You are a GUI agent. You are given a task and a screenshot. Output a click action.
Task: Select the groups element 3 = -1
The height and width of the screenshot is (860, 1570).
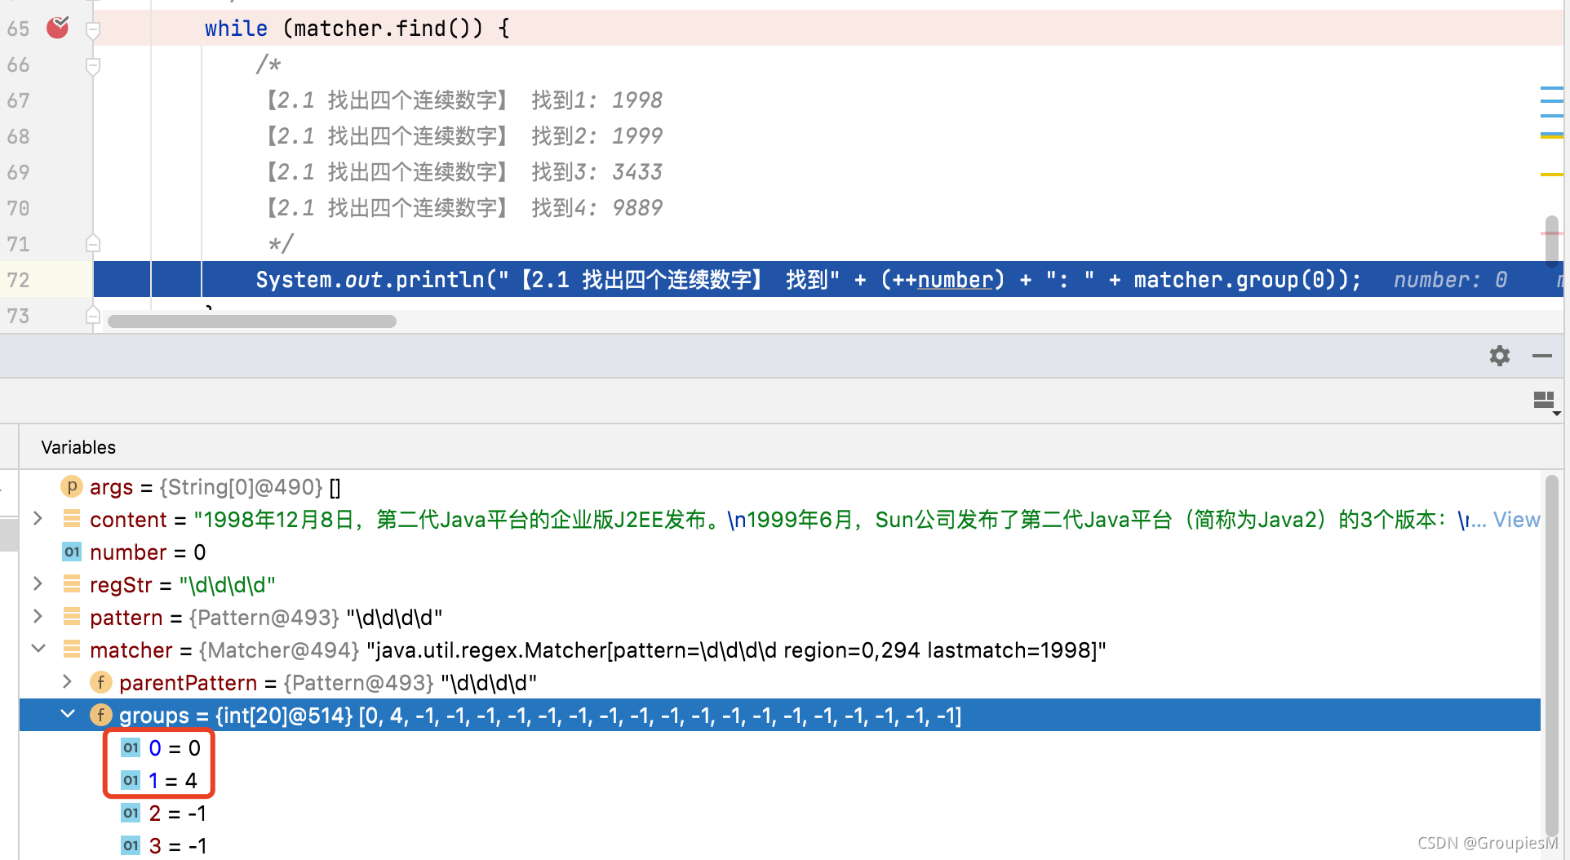[x=779, y=845]
